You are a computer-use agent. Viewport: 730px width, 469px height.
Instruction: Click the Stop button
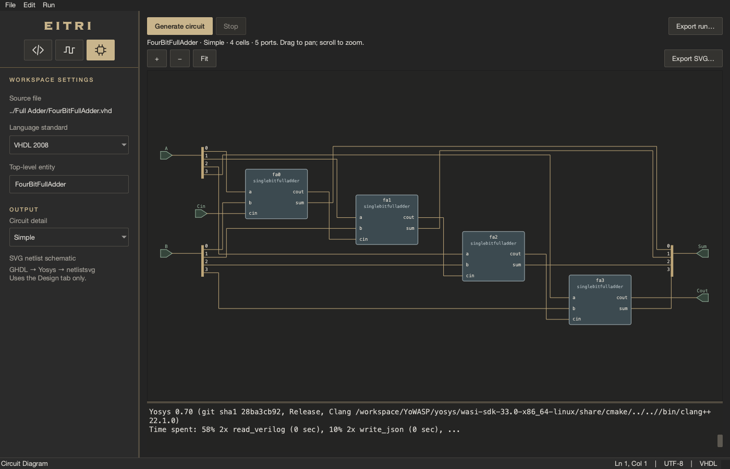click(x=231, y=26)
